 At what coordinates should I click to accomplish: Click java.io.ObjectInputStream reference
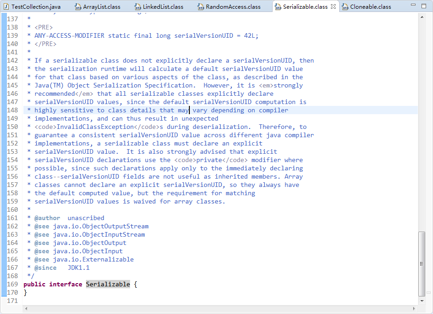click(99, 235)
